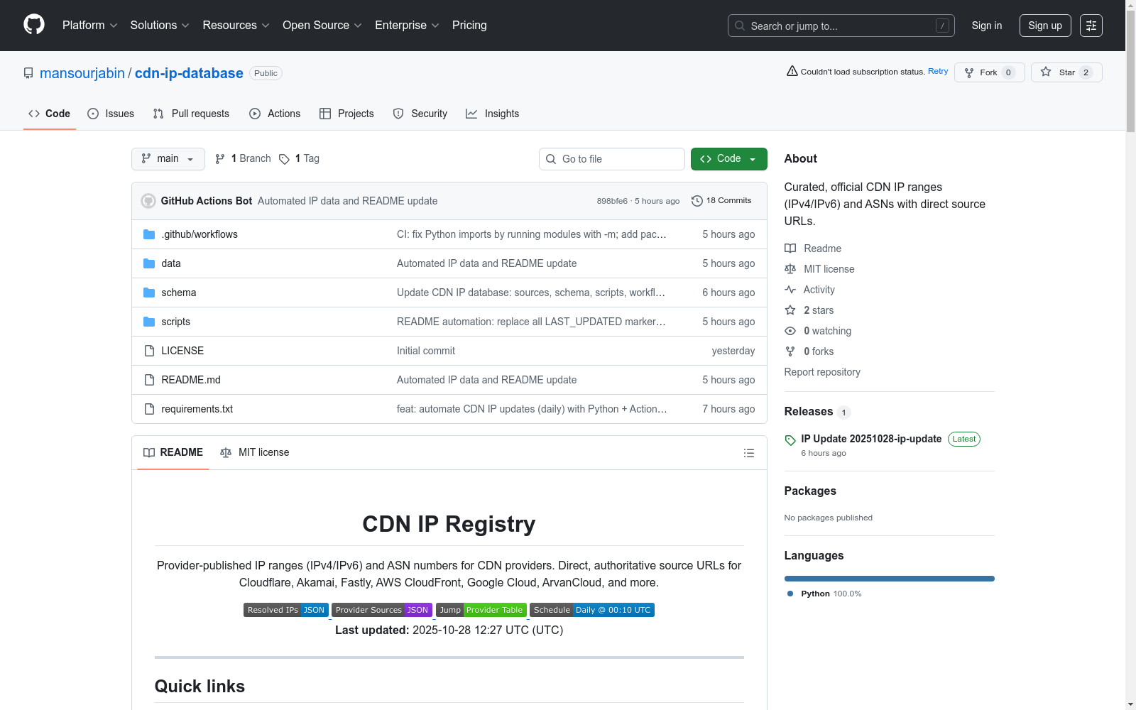Click the warning icon beside subscription status
The image size is (1136, 710).
pos(792,71)
